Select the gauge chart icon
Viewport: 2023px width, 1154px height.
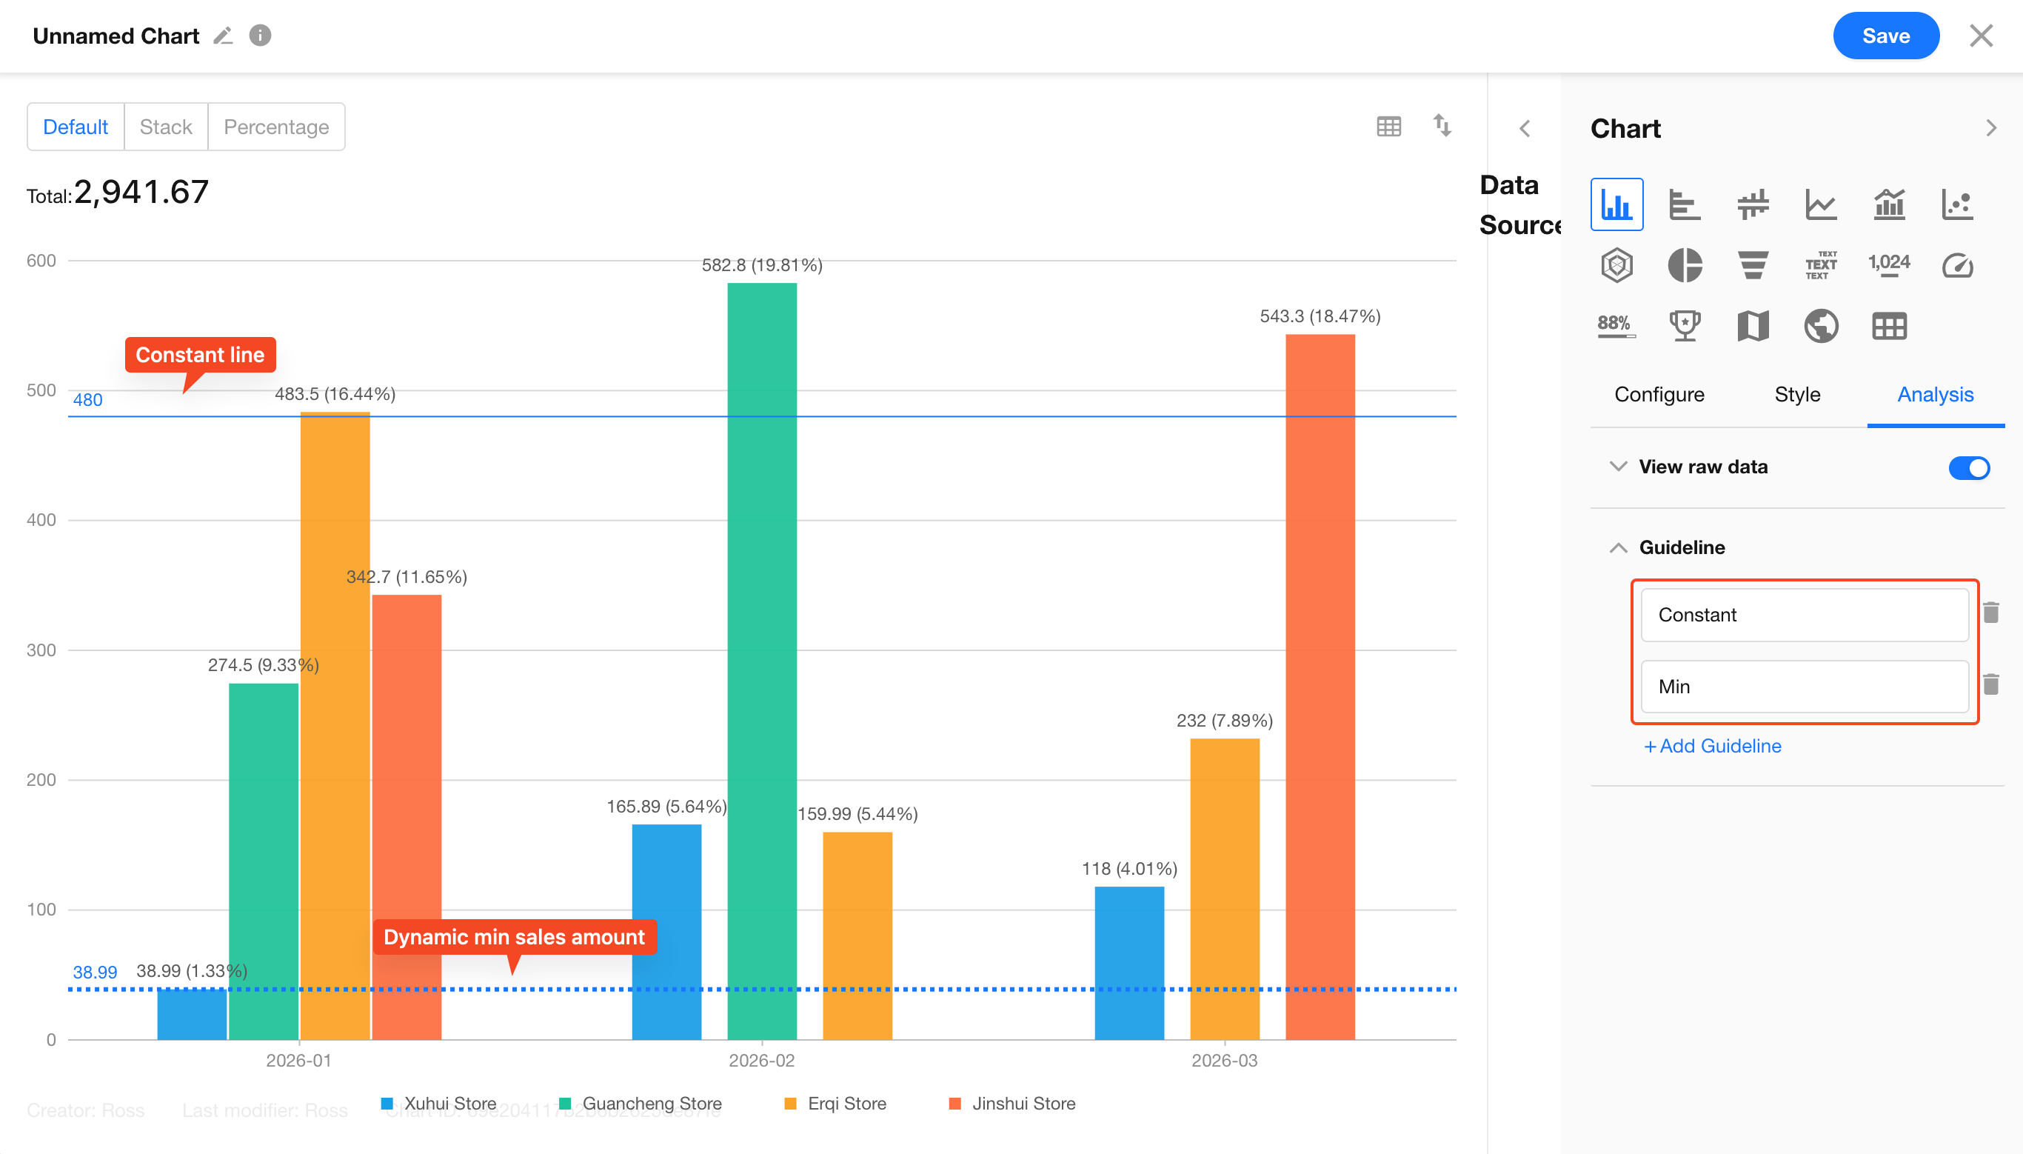tap(1956, 264)
